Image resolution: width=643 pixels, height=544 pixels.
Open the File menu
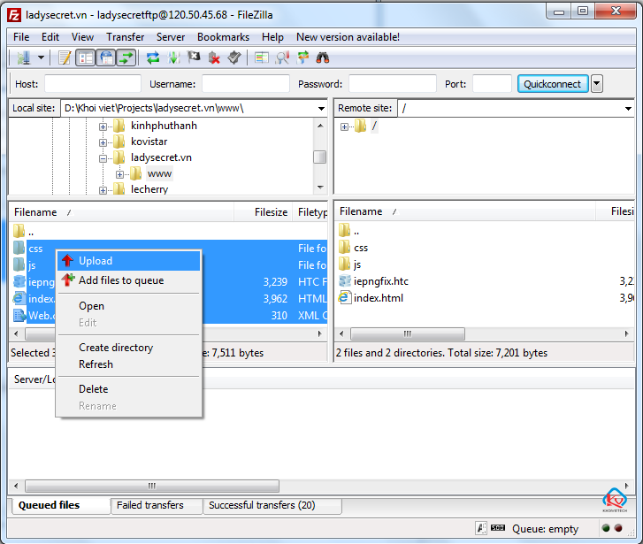(21, 37)
